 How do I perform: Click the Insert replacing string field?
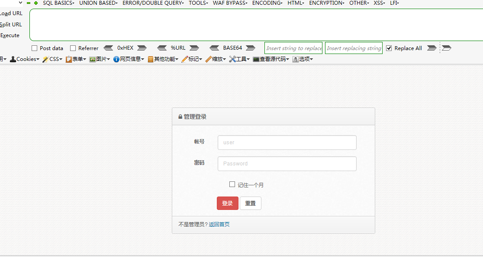coord(354,48)
